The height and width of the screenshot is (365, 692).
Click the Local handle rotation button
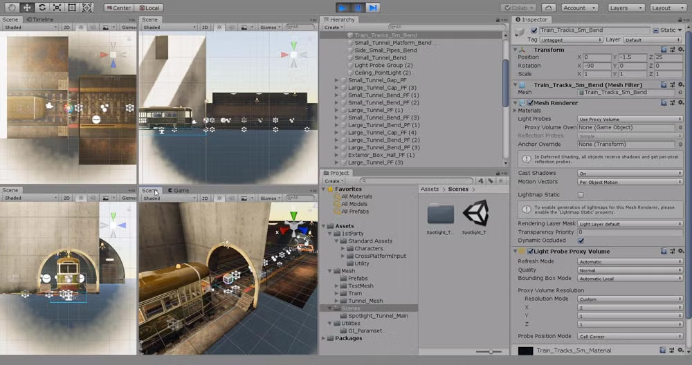pyautogui.click(x=149, y=8)
